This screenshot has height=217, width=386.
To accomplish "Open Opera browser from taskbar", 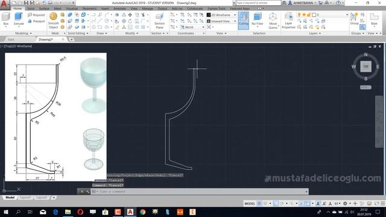I will (x=80, y=212).
